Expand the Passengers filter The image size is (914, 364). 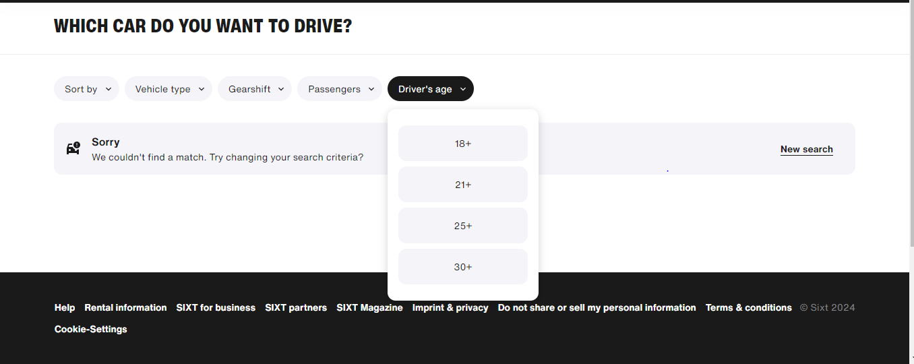[334, 89]
